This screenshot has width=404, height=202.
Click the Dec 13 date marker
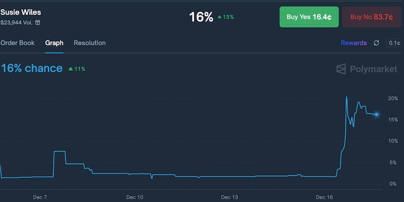click(229, 197)
